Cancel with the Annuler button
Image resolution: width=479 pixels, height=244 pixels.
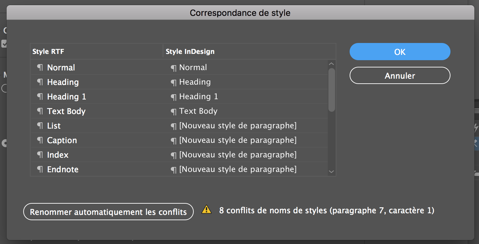pyautogui.click(x=400, y=76)
